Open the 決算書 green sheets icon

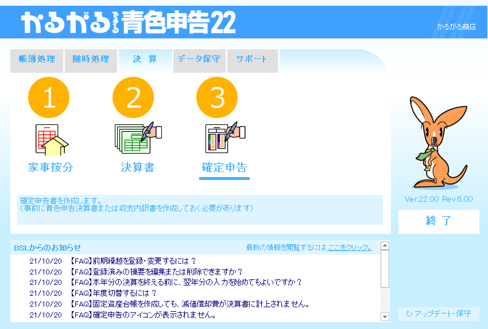click(x=138, y=138)
